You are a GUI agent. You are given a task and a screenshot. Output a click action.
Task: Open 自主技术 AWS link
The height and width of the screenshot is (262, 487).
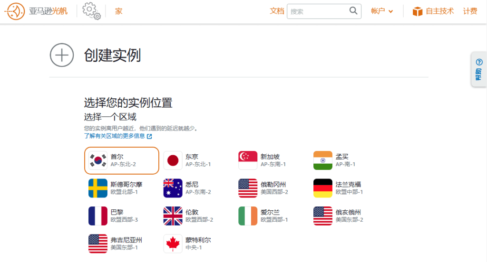pos(439,11)
